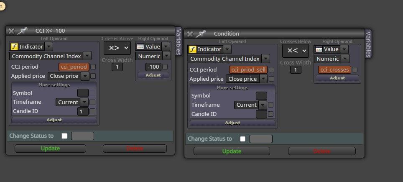Open Indicator type dropdown in CCI X< -100 panel

(x=49, y=46)
